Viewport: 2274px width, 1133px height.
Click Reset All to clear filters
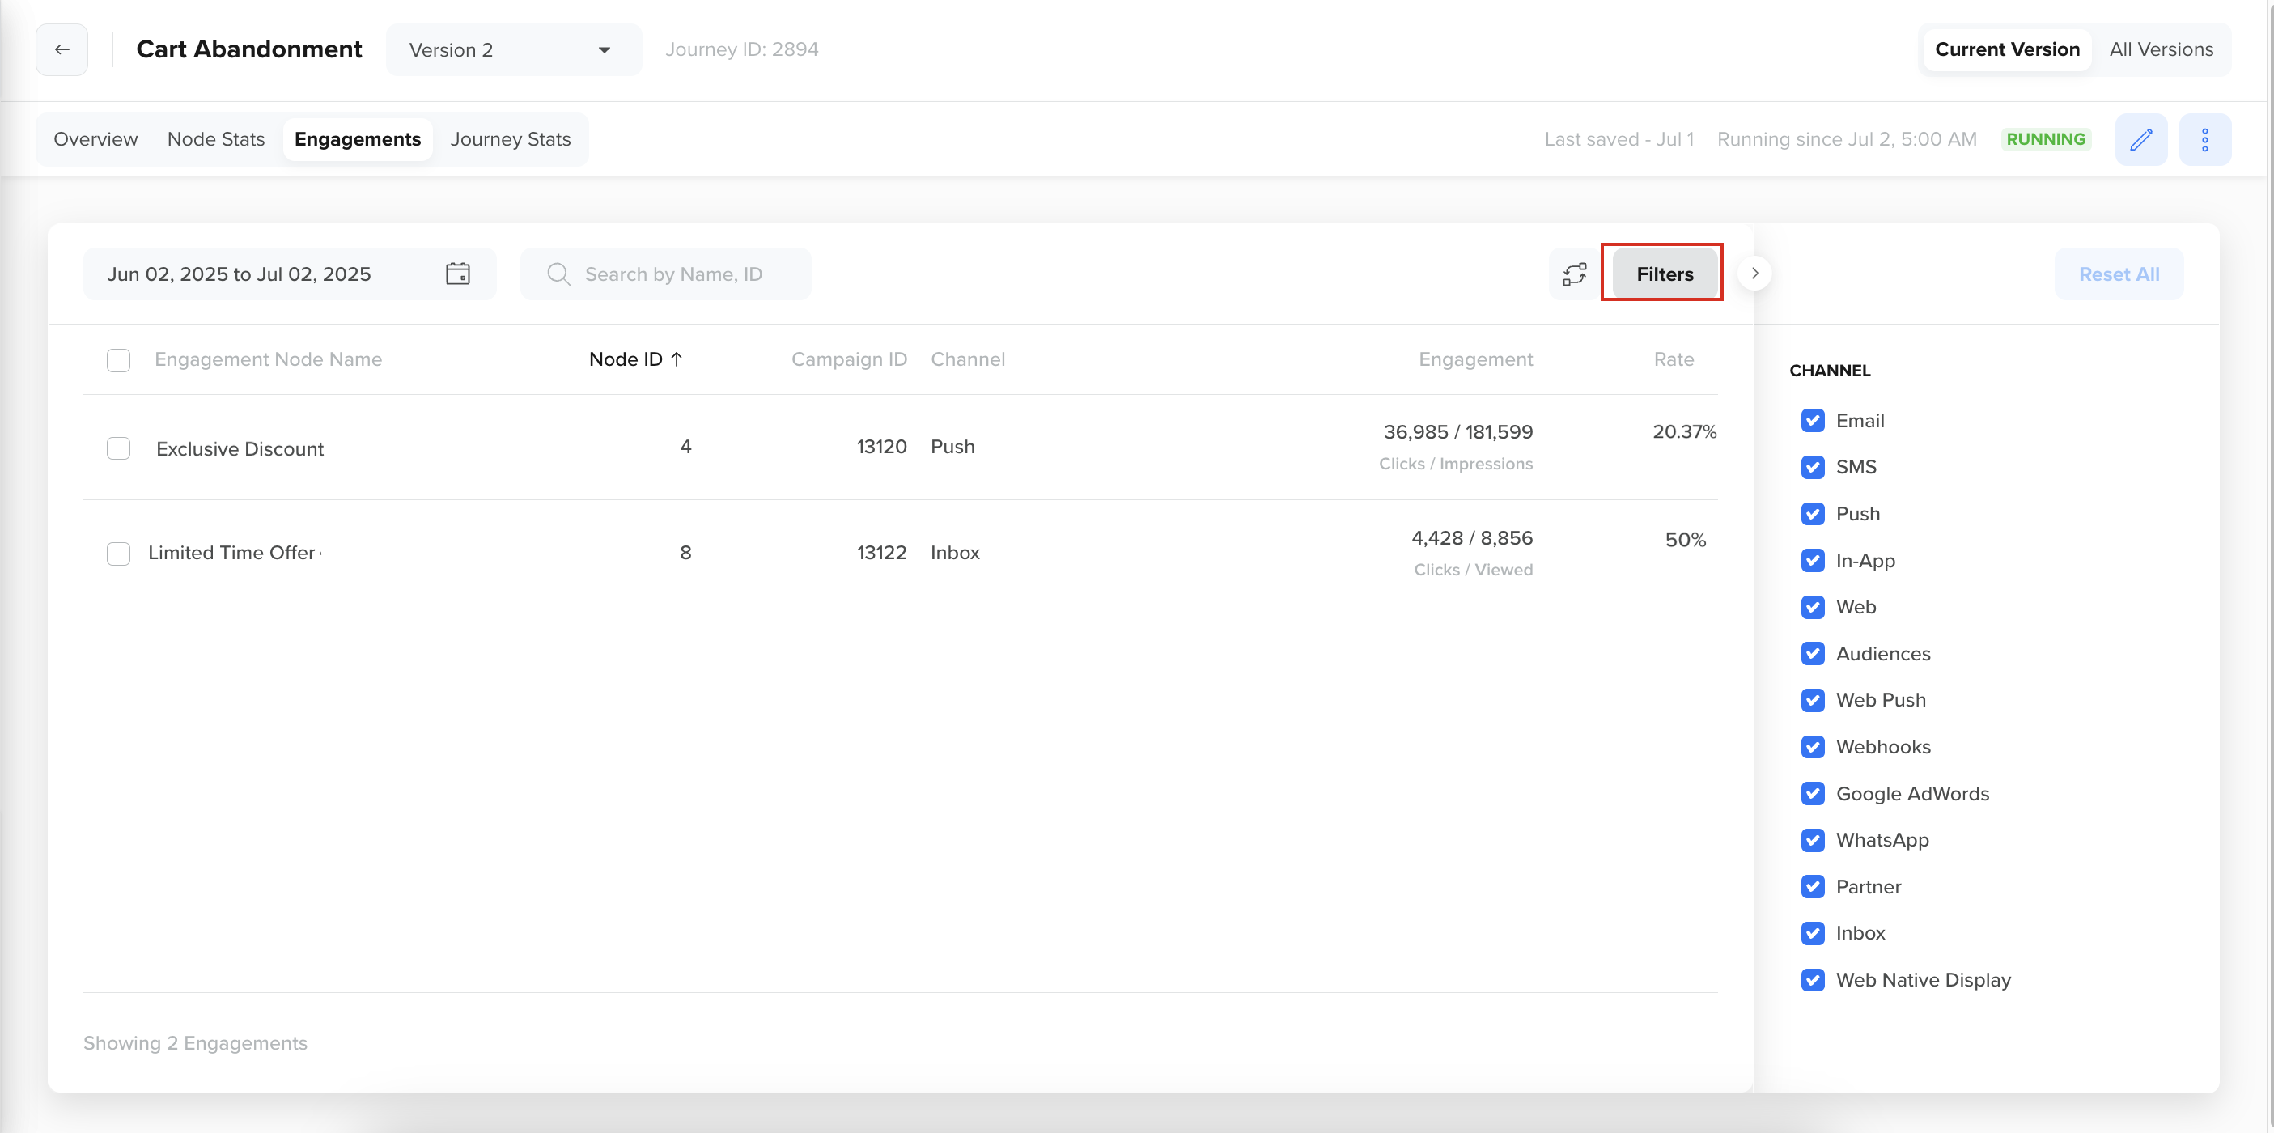[x=2119, y=274]
